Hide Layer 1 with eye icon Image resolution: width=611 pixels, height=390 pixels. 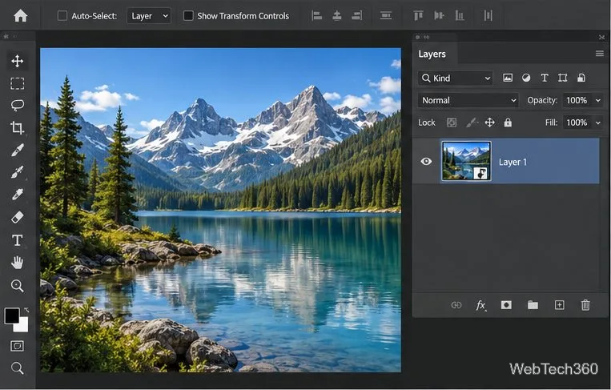click(x=426, y=161)
